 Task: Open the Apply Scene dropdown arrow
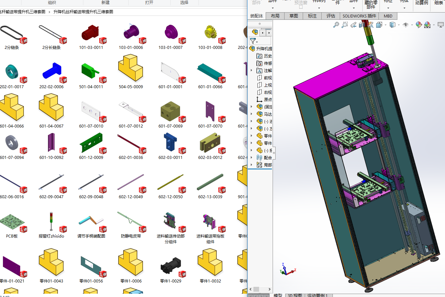tap(434, 25)
